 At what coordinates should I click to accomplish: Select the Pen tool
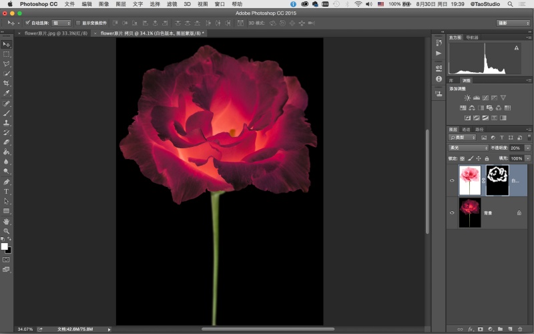(x=6, y=182)
